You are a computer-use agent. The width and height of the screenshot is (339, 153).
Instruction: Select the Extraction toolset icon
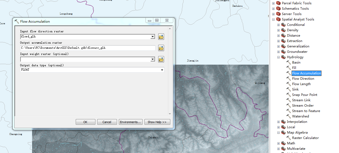coord(283,41)
